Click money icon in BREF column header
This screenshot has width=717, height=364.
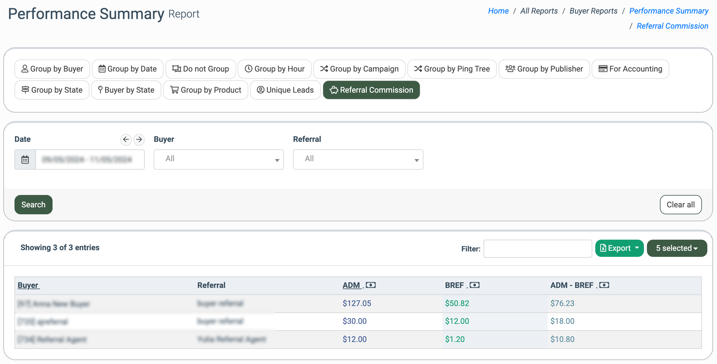(x=474, y=285)
